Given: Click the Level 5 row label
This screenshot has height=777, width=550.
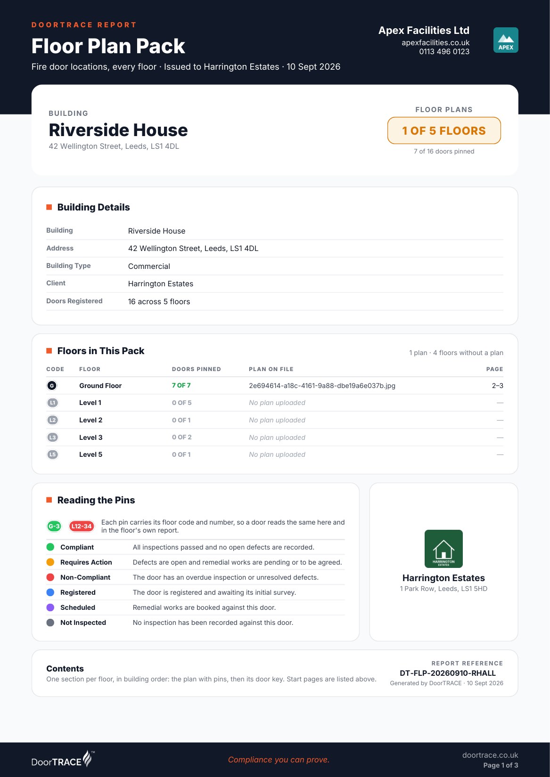Looking at the screenshot, I should pos(90,454).
